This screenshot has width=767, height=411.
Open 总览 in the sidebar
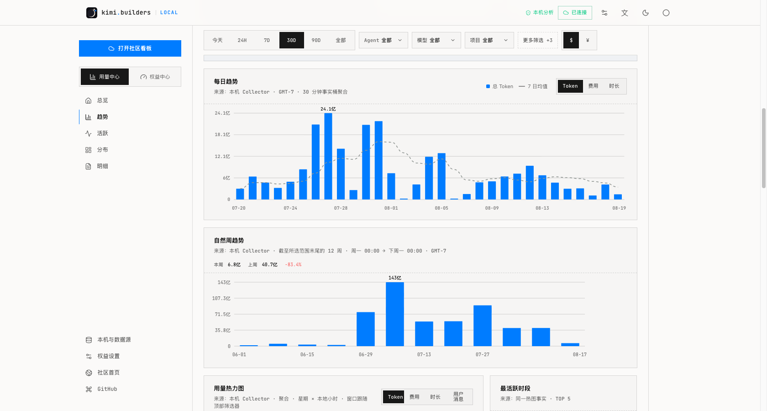(x=130, y=100)
